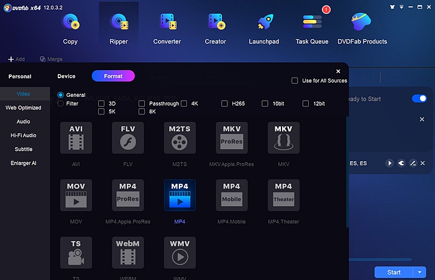435x280 pixels.
Task: Open the Hi-Fi Audio category
Action: click(24, 135)
